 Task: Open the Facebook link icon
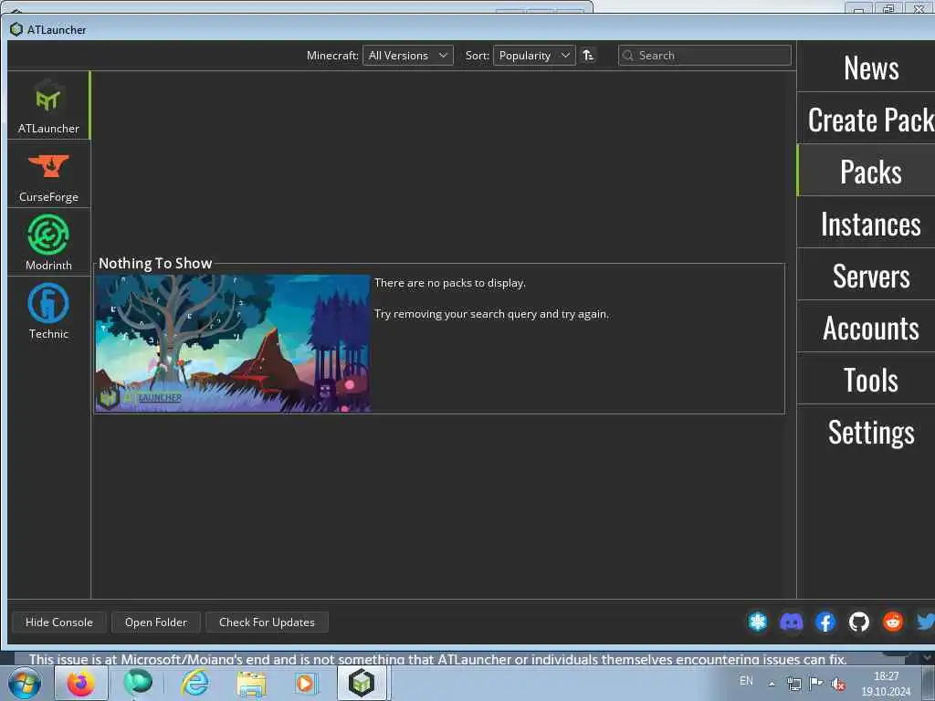[825, 622]
